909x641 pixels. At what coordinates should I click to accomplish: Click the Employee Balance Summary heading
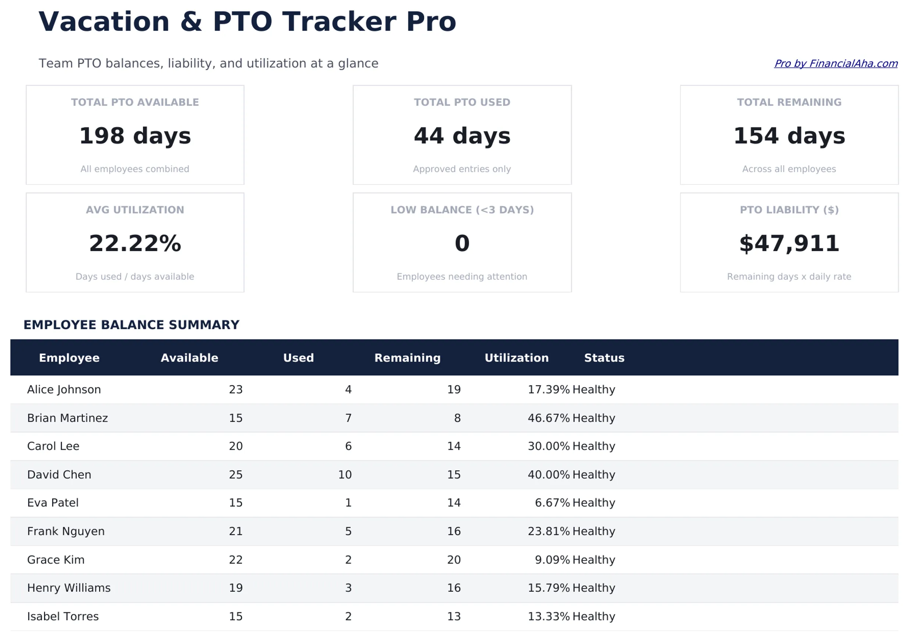[131, 325]
